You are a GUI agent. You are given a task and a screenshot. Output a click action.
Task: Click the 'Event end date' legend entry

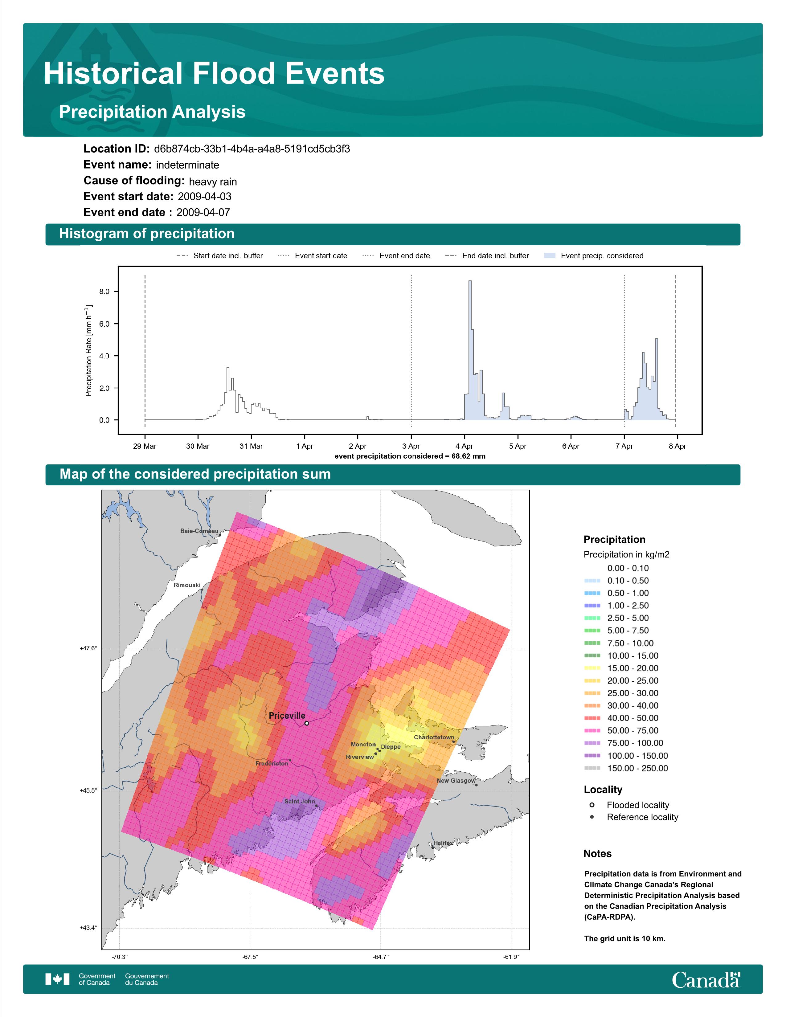(x=396, y=256)
